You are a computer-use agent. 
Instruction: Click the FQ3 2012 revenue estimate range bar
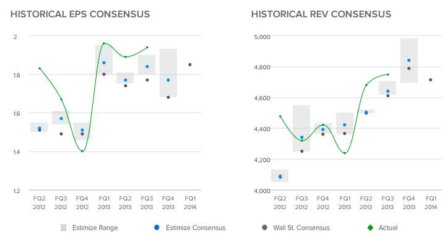pyautogui.click(x=301, y=128)
